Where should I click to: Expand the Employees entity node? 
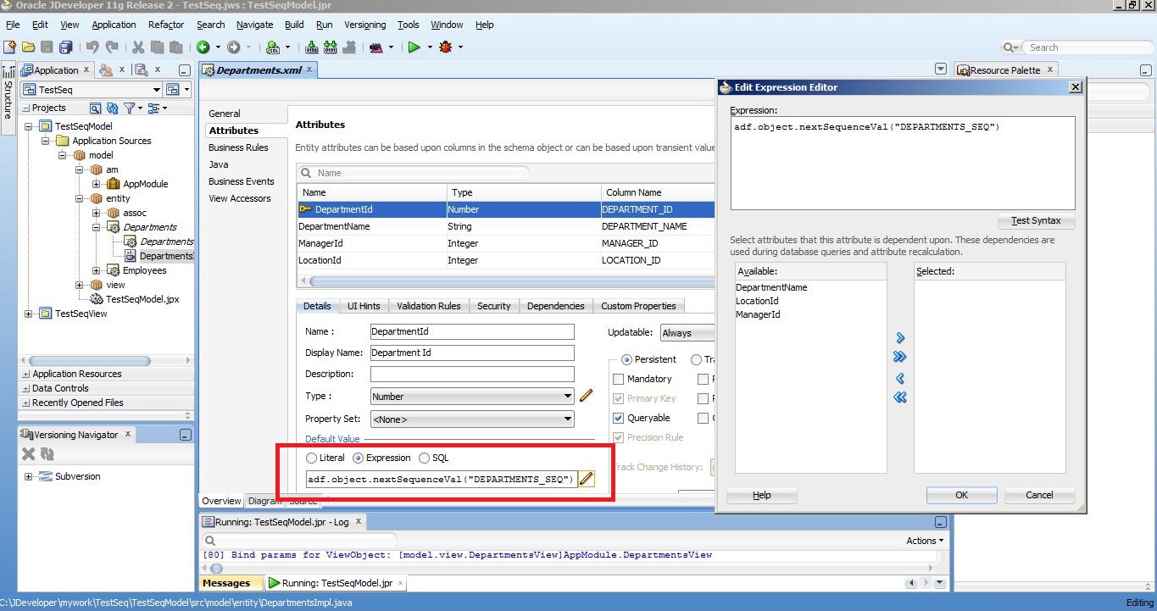click(x=97, y=270)
